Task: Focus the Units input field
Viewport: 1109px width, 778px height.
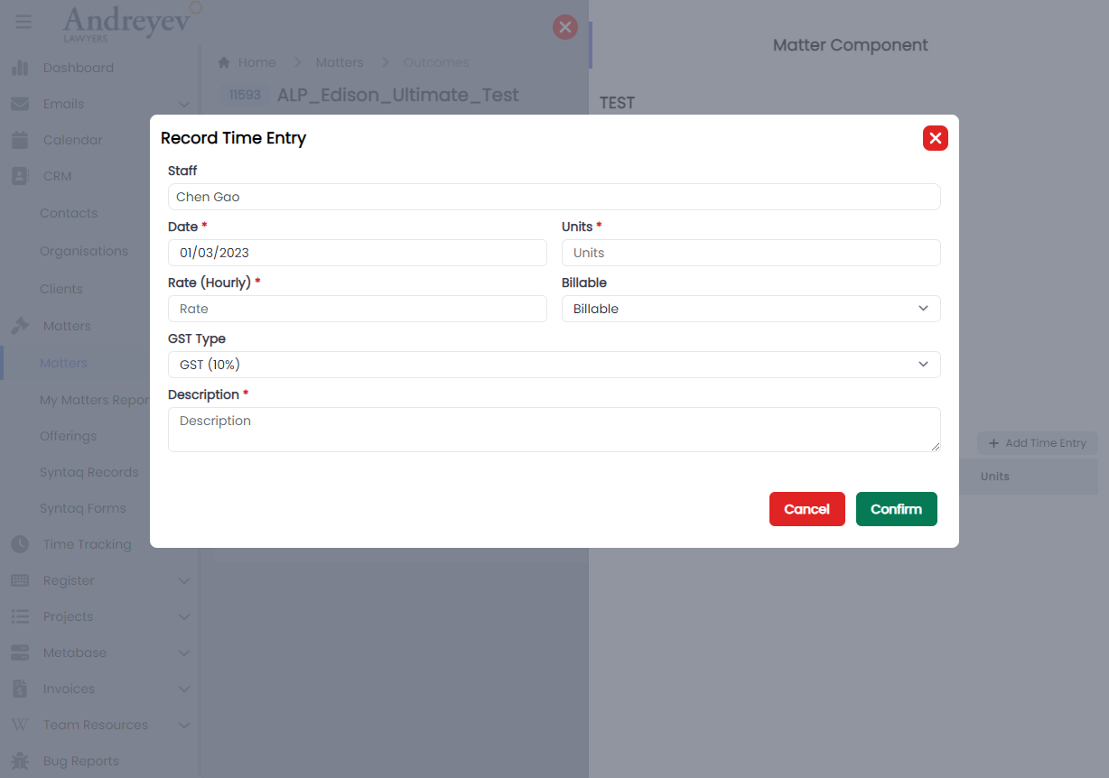Action: [x=750, y=253]
